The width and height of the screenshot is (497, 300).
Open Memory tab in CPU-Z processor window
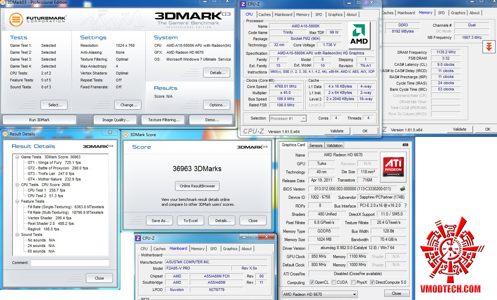[x=303, y=15]
